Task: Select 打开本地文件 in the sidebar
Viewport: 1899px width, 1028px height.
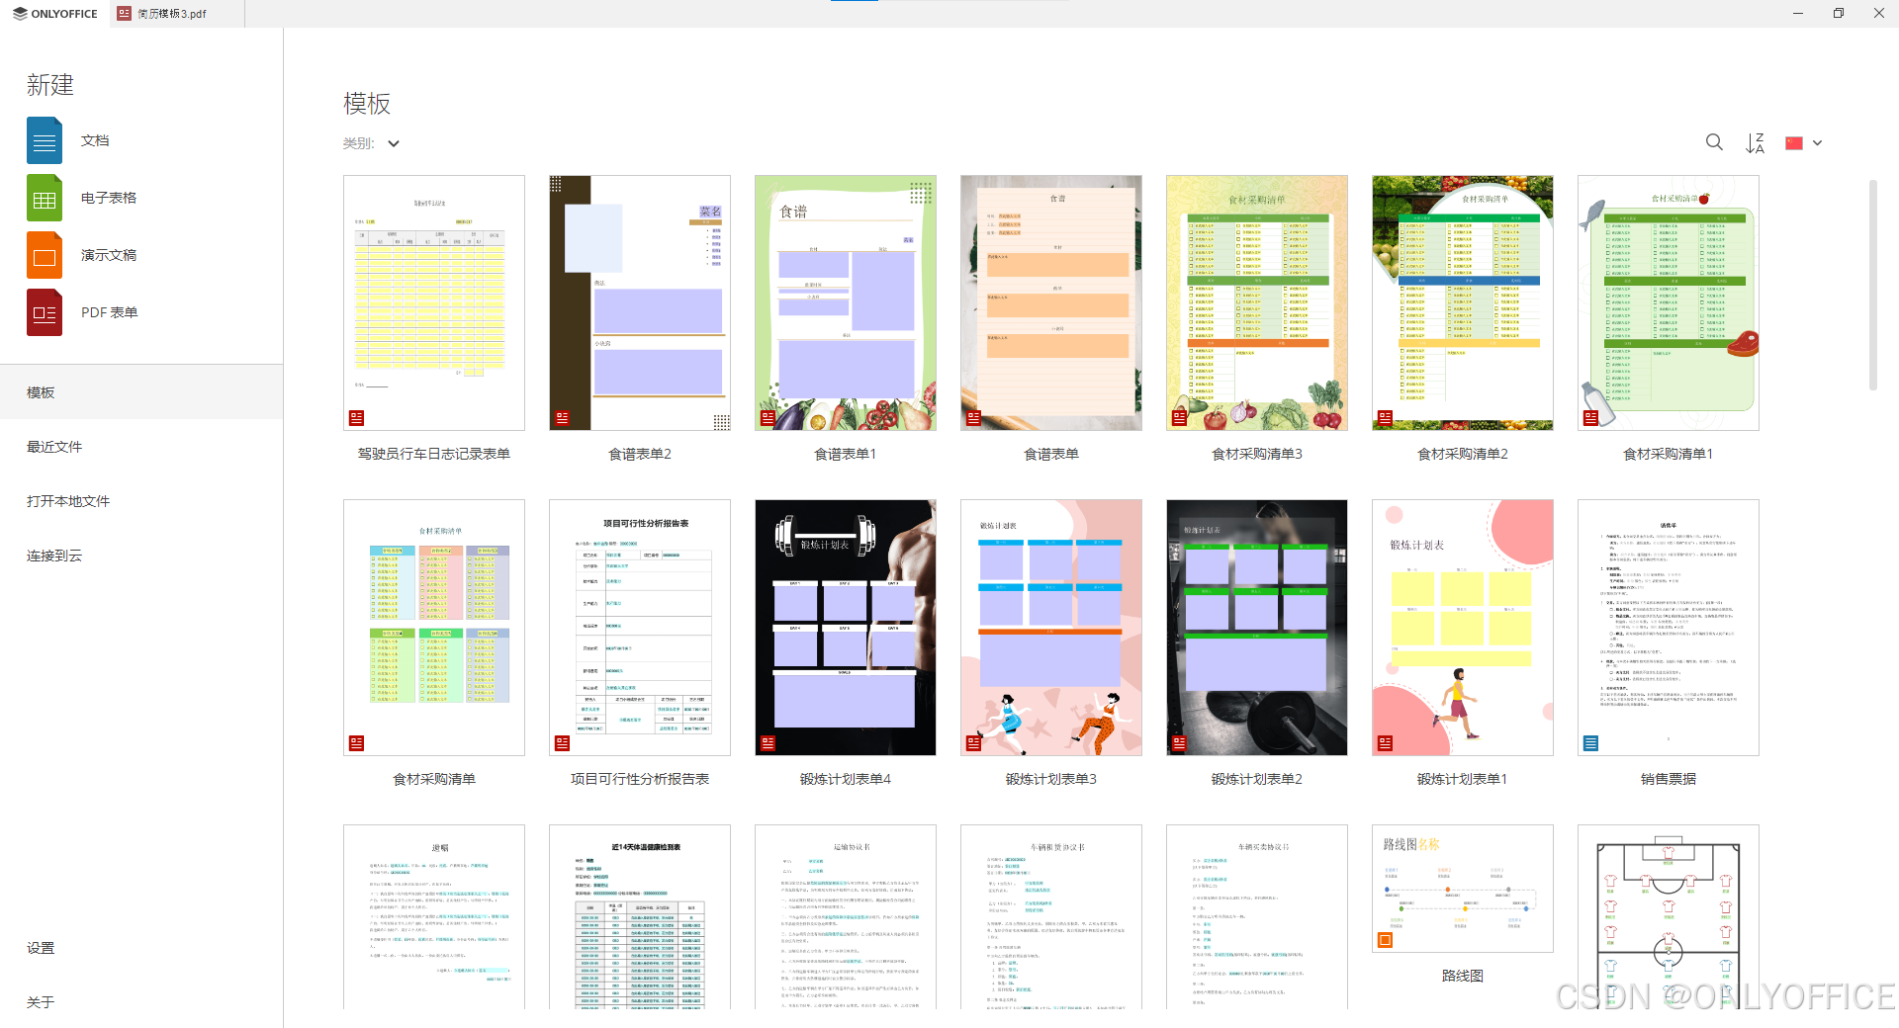Action: [141, 501]
